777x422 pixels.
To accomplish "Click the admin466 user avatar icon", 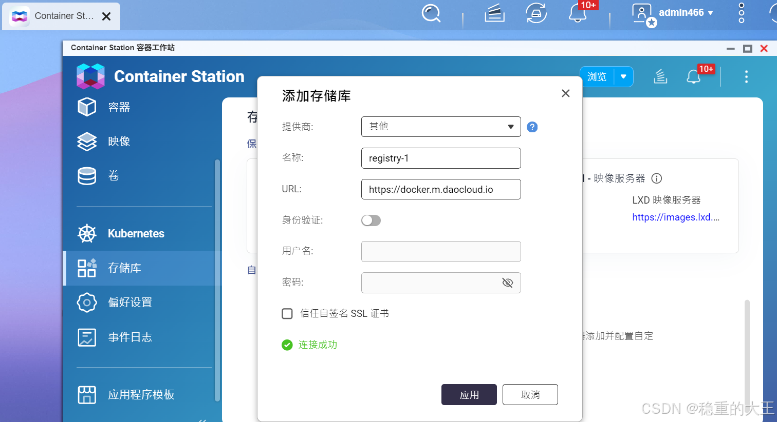I will [x=642, y=14].
